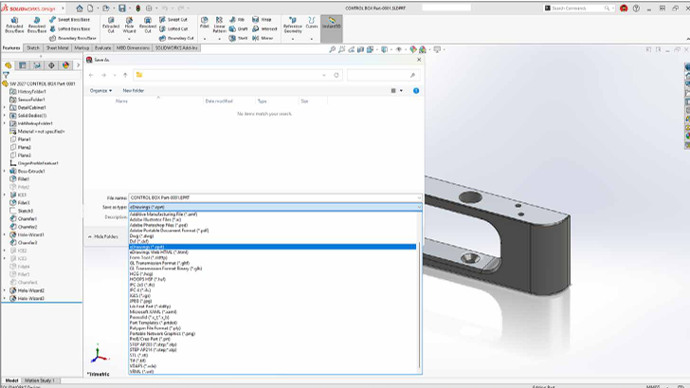Screen dimensions: 690x388
Task: Select the Lofted Boss/Base tool
Action: (x=69, y=28)
